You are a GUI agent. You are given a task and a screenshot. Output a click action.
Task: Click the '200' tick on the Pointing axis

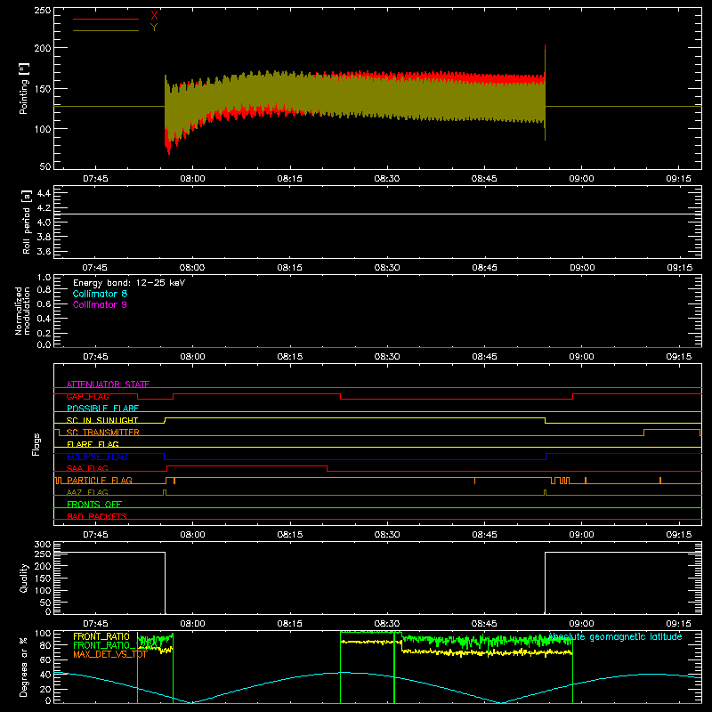point(43,48)
